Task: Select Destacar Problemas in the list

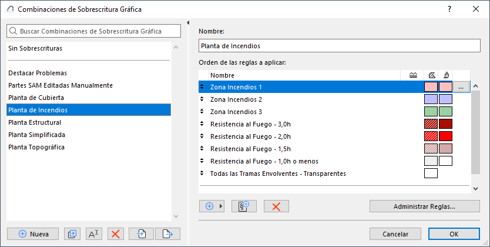Action: point(38,73)
